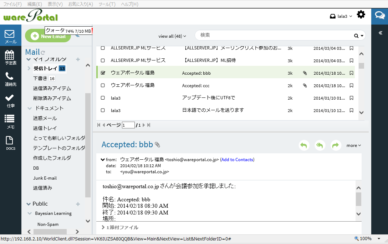This screenshot has height=244, width=388.
Task: Open the お気に入り(A) menu
Action: 81,4
